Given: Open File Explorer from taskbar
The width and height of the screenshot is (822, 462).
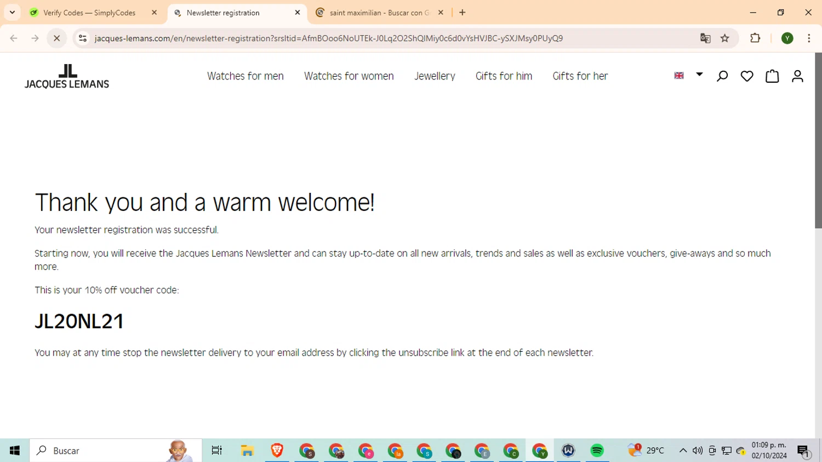Looking at the screenshot, I should (247, 450).
